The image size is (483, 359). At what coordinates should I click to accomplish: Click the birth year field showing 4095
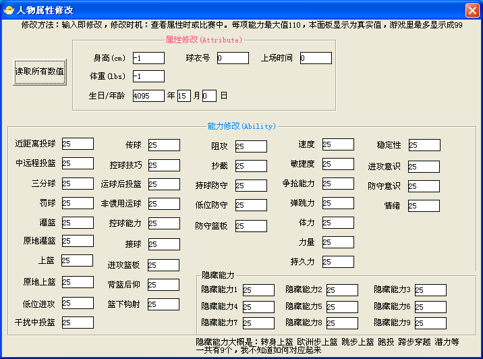[x=148, y=96]
